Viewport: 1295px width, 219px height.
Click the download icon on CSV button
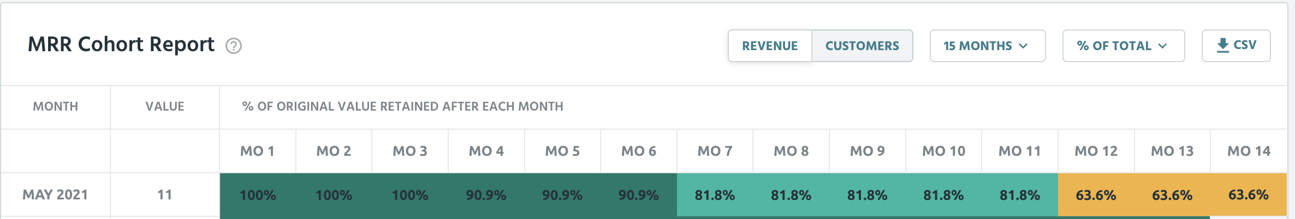click(1223, 45)
